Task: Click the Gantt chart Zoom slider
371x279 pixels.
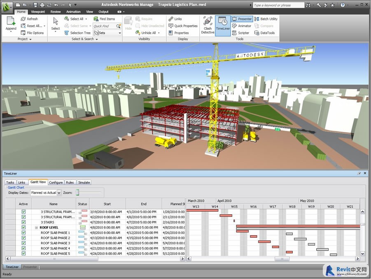Action: (x=77, y=193)
